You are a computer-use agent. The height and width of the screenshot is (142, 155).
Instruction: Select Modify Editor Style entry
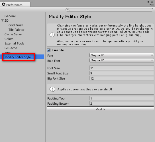(x=22, y=57)
